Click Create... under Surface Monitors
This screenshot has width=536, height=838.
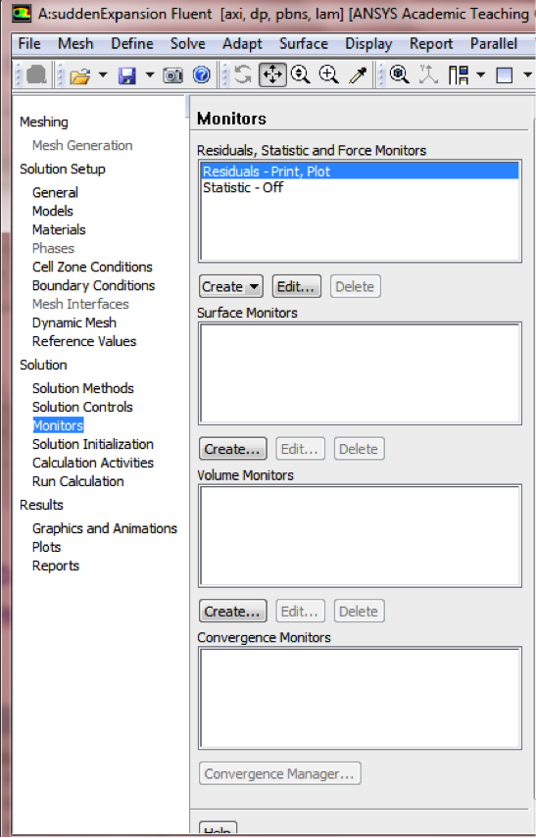pyautogui.click(x=232, y=449)
